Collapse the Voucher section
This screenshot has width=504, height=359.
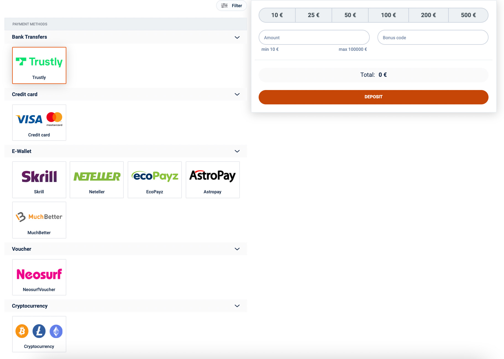click(x=237, y=249)
